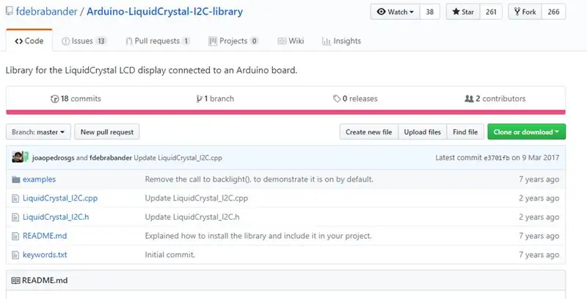Switch to the Issues tab
Image resolution: width=587 pixels, height=299 pixels.
(84, 41)
